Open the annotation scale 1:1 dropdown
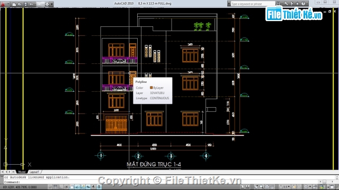This screenshot has height=190, width=339. [284, 187]
